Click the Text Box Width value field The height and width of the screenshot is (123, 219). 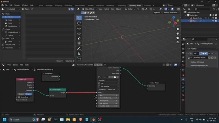(x=108, y=106)
